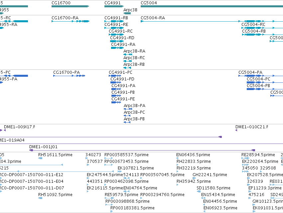Select transcript CG5004-RC
This screenshot has width=283, height=213.
click(x=262, y=28)
